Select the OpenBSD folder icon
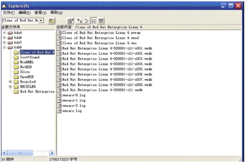 [16, 77]
